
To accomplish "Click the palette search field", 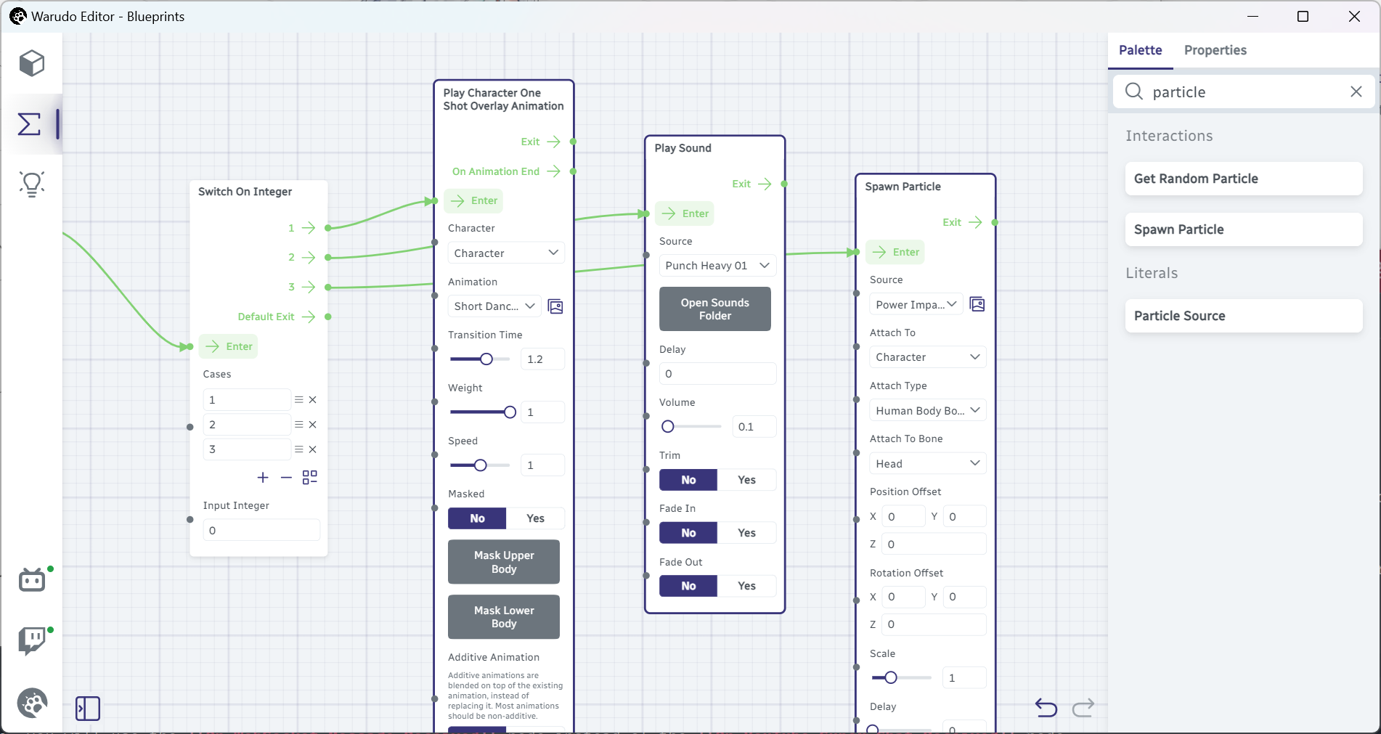I will (x=1243, y=91).
